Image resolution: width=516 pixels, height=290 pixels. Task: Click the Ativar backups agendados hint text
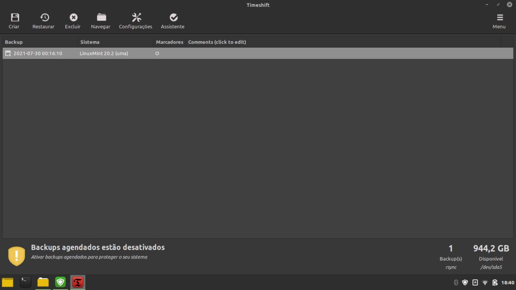(x=89, y=257)
